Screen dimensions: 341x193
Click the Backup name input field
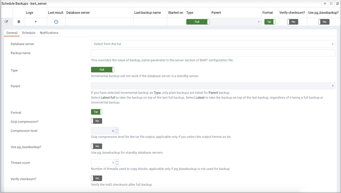[x=213, y=53]
